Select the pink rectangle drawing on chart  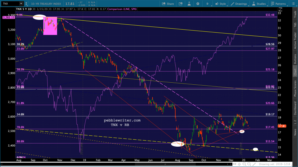tap(50, 26)
